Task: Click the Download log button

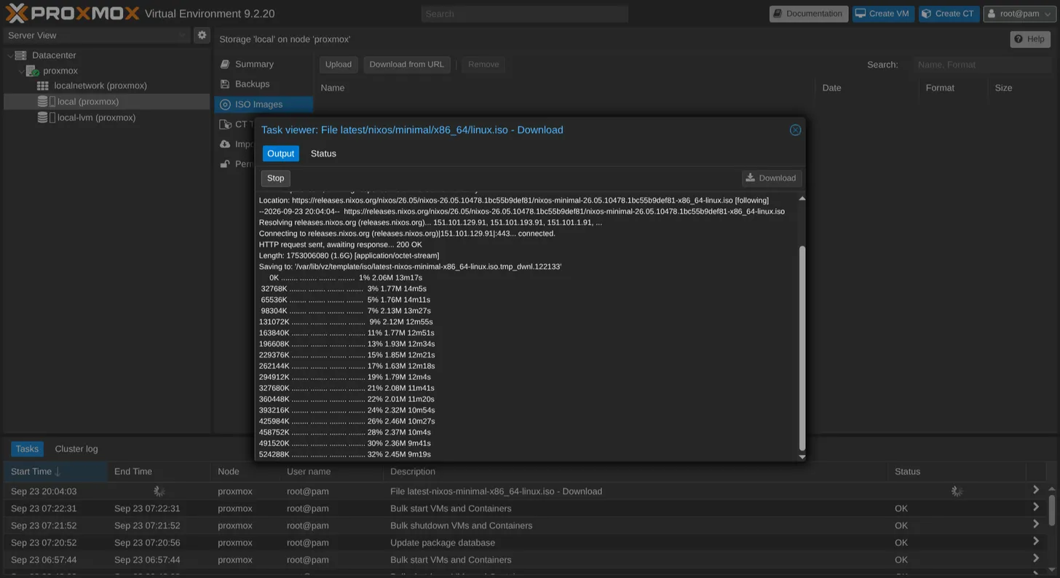Action: 771,178
